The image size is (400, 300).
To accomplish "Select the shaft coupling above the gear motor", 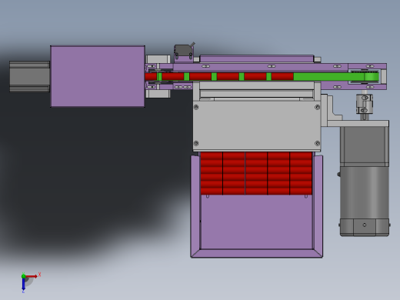I will (365, 104).
